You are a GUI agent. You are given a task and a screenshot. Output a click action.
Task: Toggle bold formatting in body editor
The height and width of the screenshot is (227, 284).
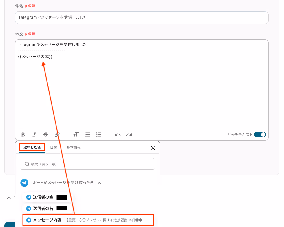23,134
